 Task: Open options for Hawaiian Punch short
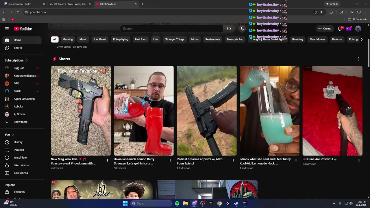170,161
